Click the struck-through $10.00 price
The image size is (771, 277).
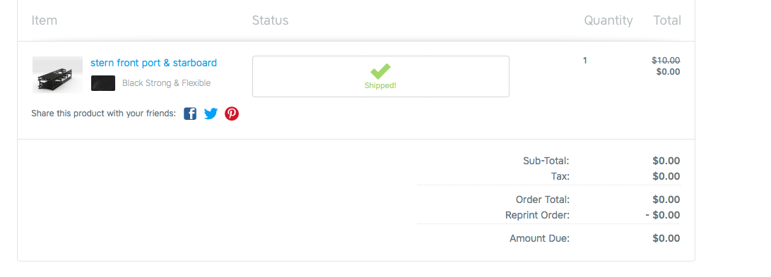point(666,61)
